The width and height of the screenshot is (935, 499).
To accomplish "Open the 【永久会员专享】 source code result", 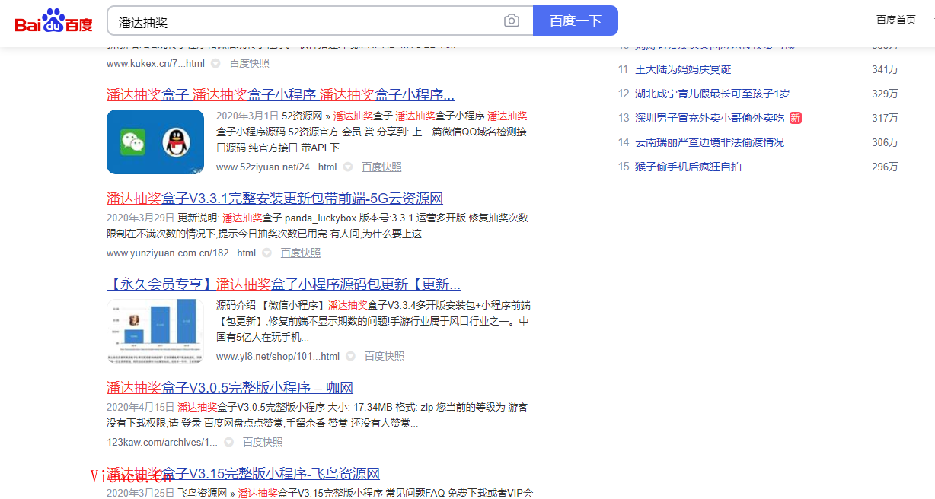I will coord(283,284).
